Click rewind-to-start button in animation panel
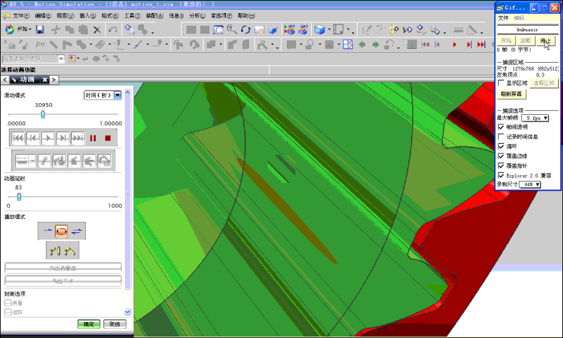 (18, 138)
